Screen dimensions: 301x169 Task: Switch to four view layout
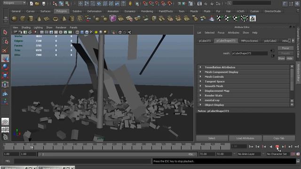click(x=5, y=130)
